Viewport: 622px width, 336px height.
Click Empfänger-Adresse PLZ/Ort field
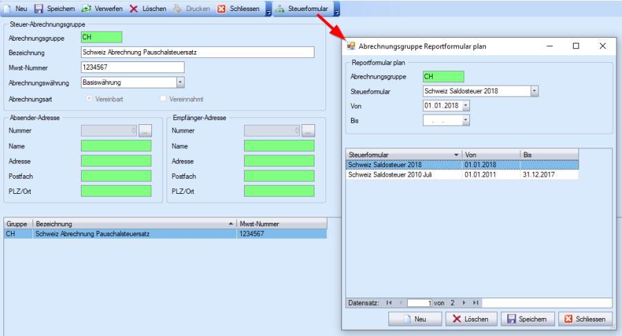point(279,191)
